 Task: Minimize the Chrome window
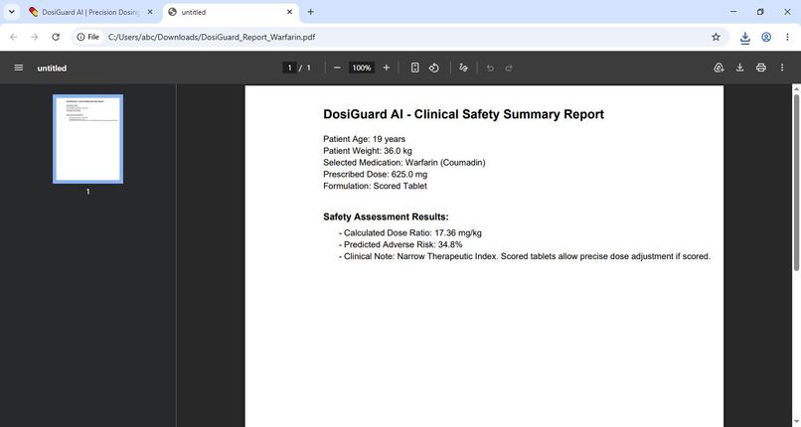733,12
